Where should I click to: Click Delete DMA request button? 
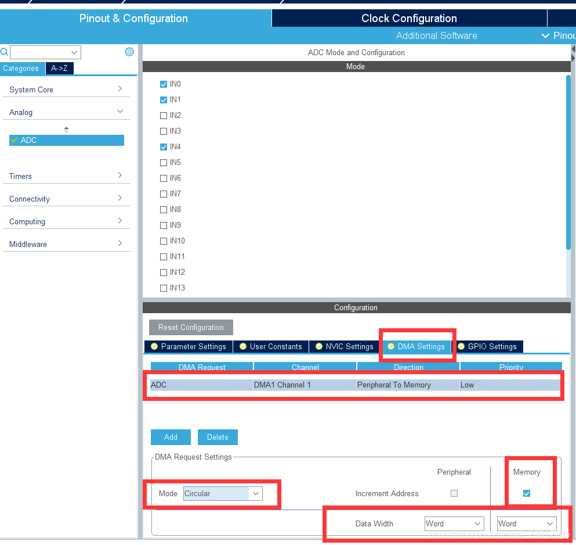point(218,437)
